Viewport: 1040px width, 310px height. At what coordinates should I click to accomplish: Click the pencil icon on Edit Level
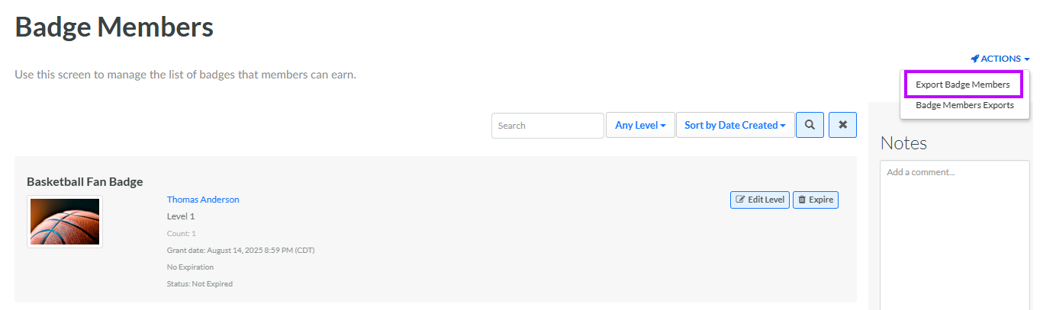point(740,200)
